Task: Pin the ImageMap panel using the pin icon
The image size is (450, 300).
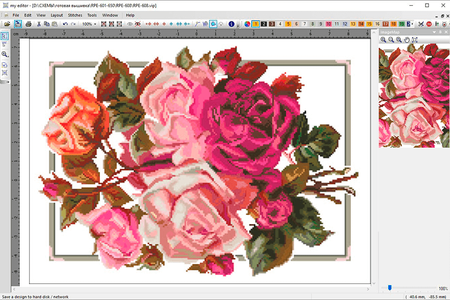Action: coord(440,32)
